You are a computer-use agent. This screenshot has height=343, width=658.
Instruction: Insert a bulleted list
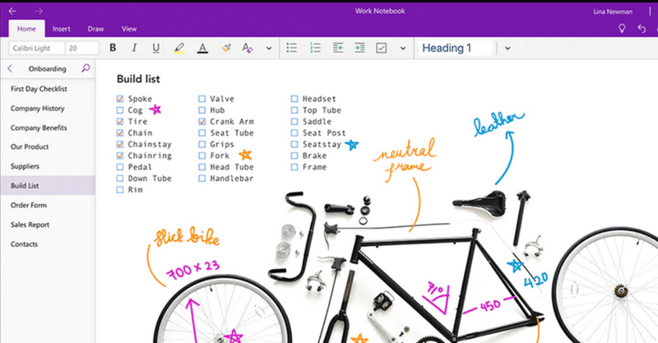click(292, 48)
